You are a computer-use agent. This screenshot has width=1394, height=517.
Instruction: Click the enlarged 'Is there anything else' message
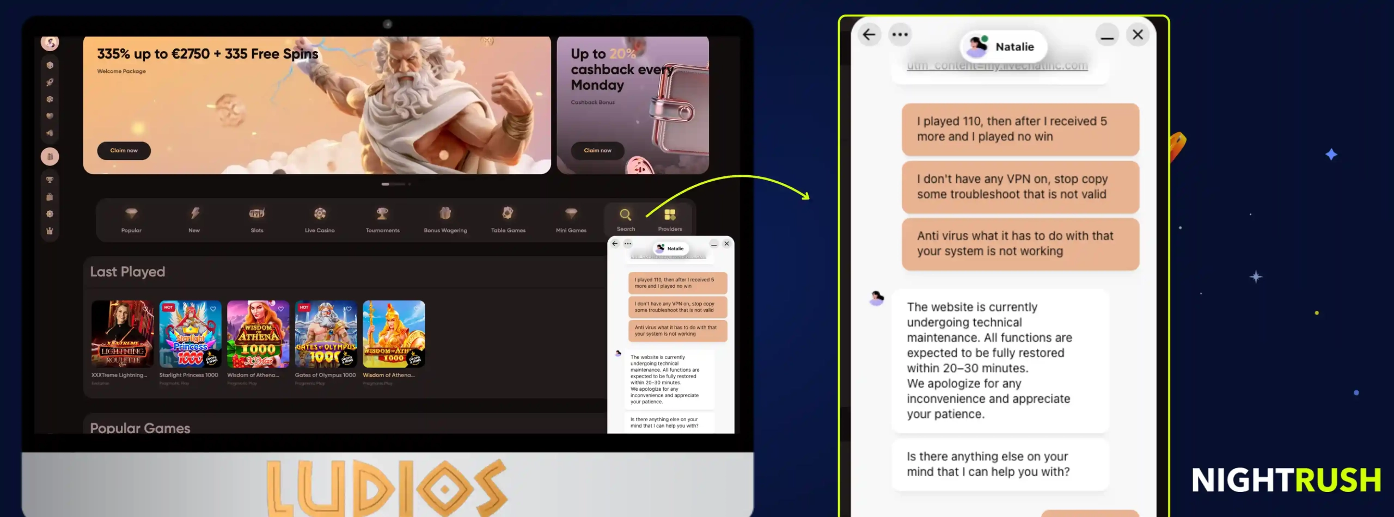(x=1000, y=464)
